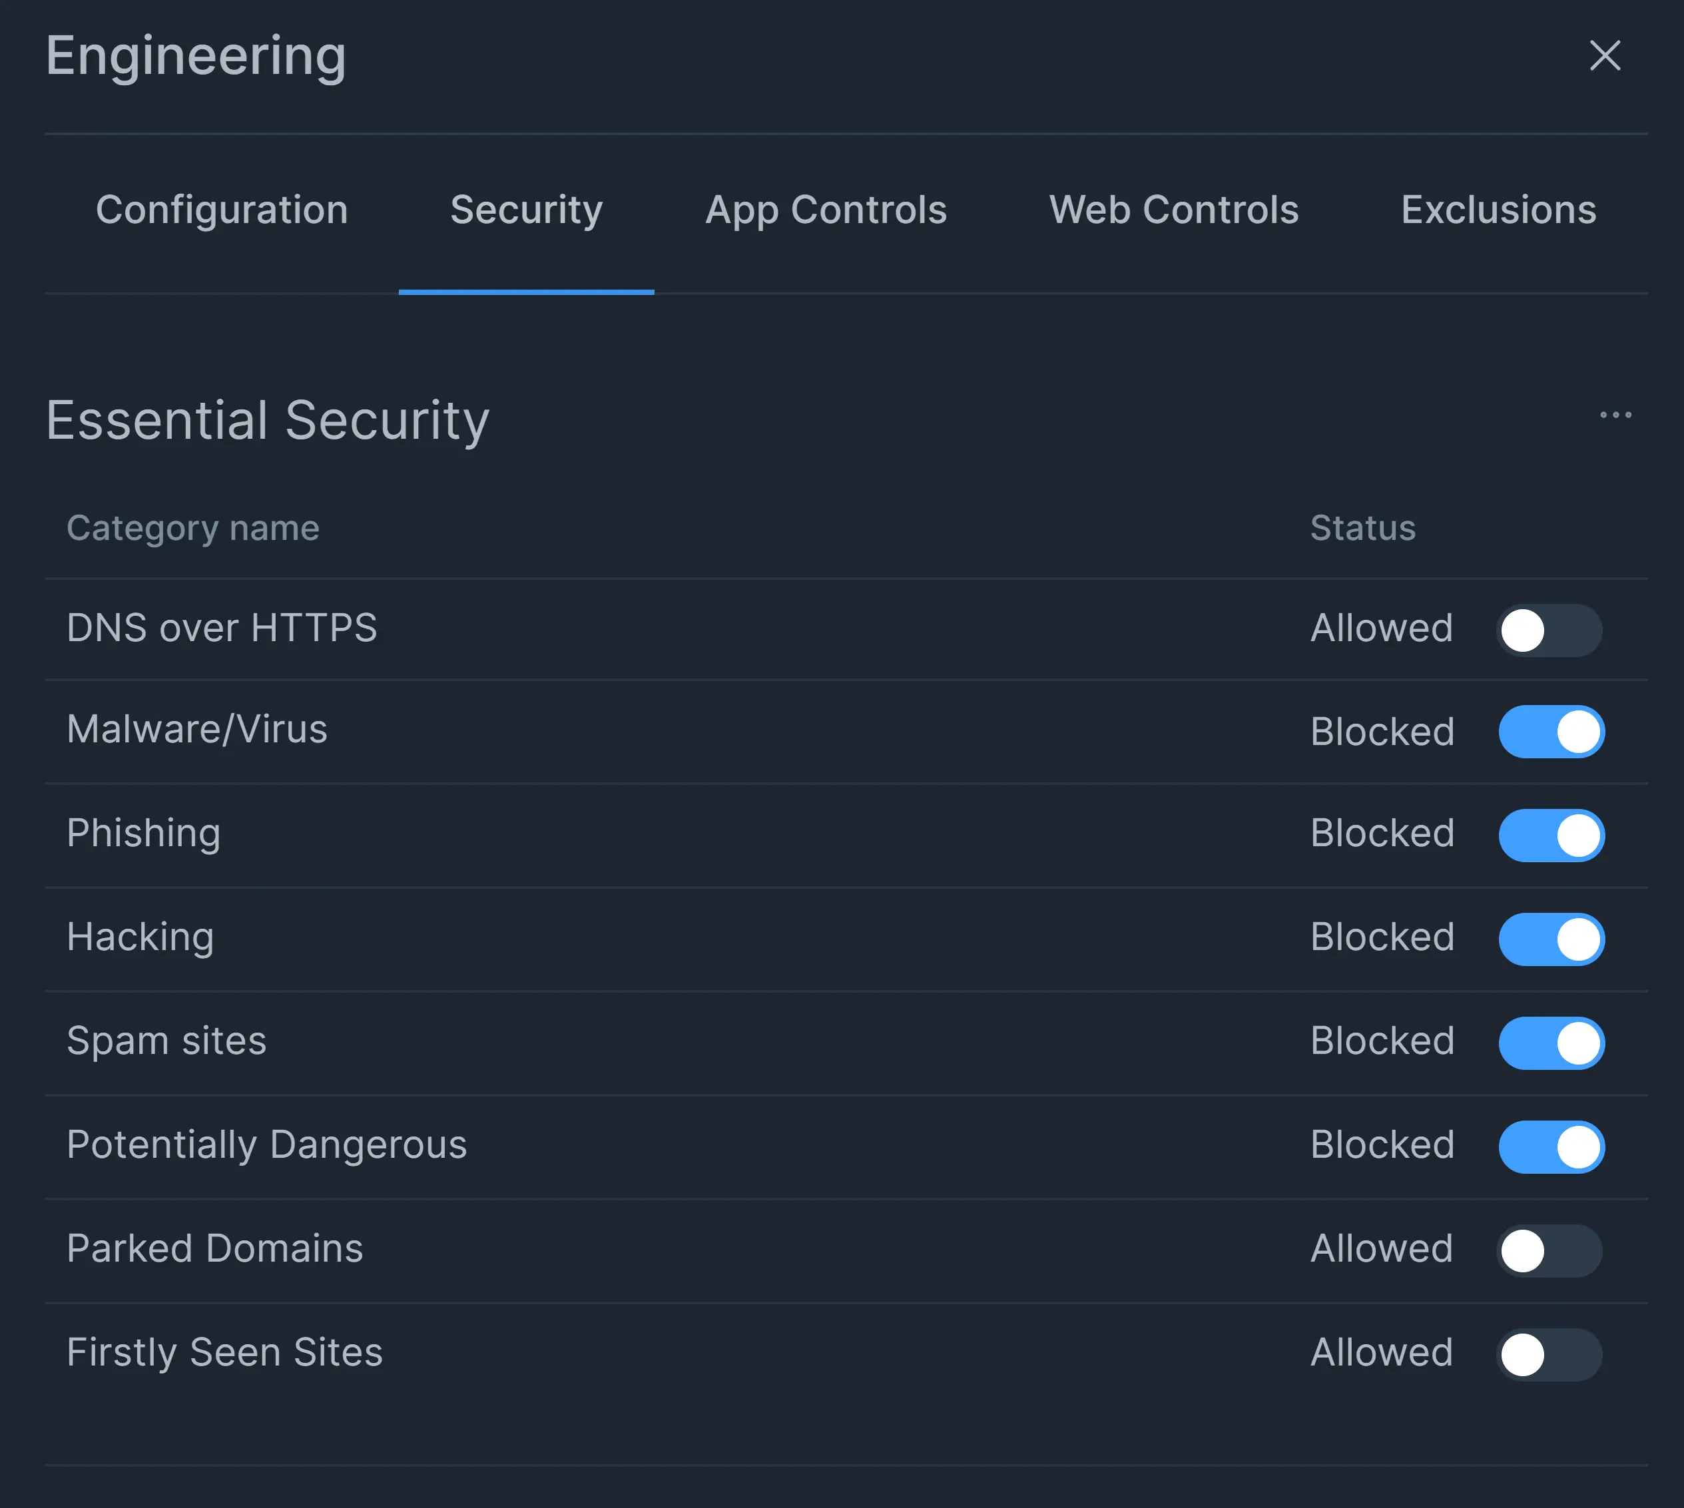
Task: Click the Essential Security section heading
Action: point(268,420)
